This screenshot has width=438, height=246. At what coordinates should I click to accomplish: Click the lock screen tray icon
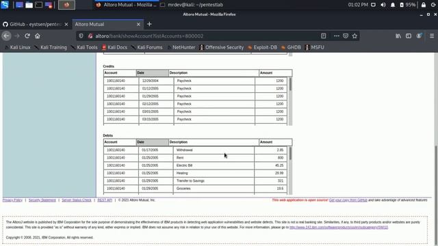point(424,5)
